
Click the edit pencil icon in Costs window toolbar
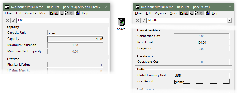pos(182,13)
